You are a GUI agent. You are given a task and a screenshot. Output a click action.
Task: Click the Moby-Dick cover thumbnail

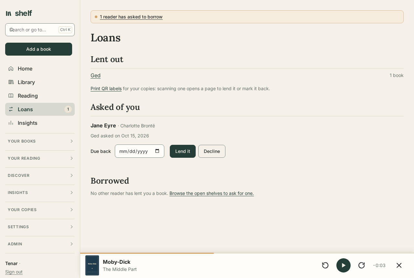point(92,265)
